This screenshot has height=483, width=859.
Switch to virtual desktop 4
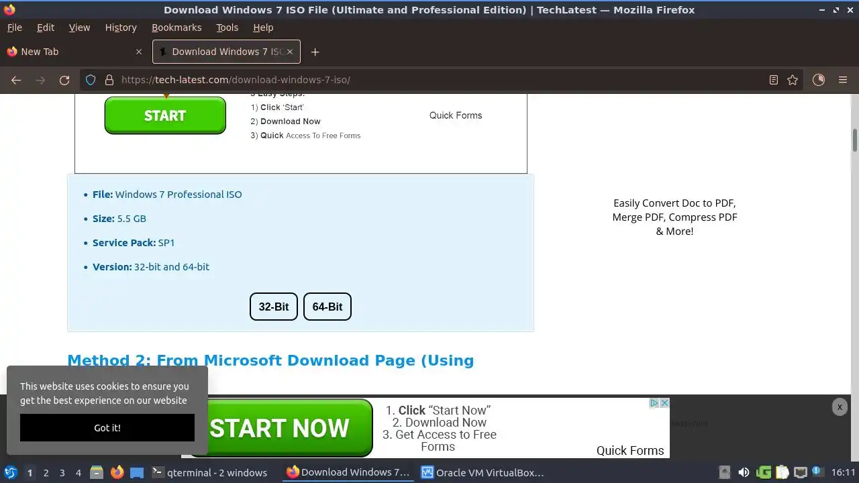pyautogui.click(x=79, y=472)
